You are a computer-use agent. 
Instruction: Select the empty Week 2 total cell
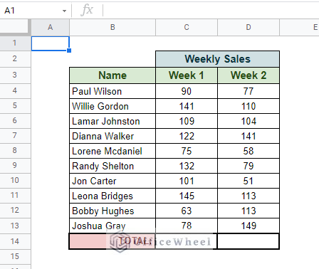tap(249, 241)
